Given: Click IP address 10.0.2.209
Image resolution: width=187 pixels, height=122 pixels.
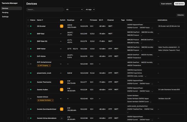Looking at the screenshot, I should click(84, 73).
